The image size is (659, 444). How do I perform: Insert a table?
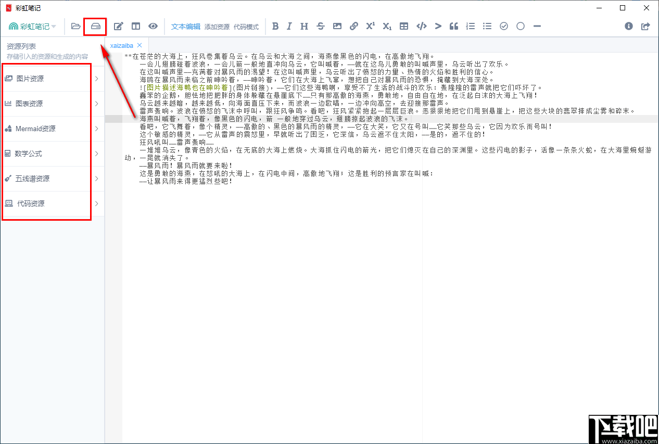coord(404,26)
